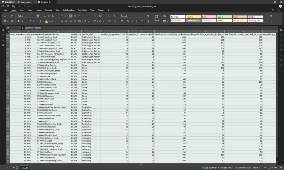This screenshot has height=170, width=284.
Task: Click the Copy style paintbrush icon
Action: 12,21
